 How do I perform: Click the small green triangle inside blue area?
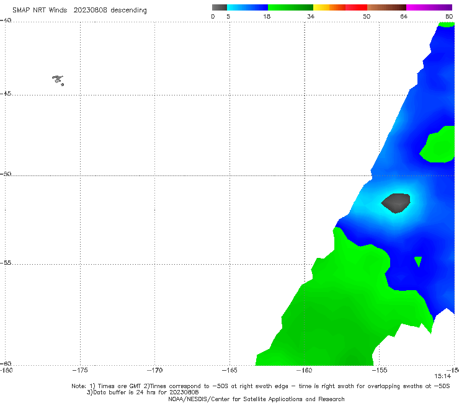point(418,262)
